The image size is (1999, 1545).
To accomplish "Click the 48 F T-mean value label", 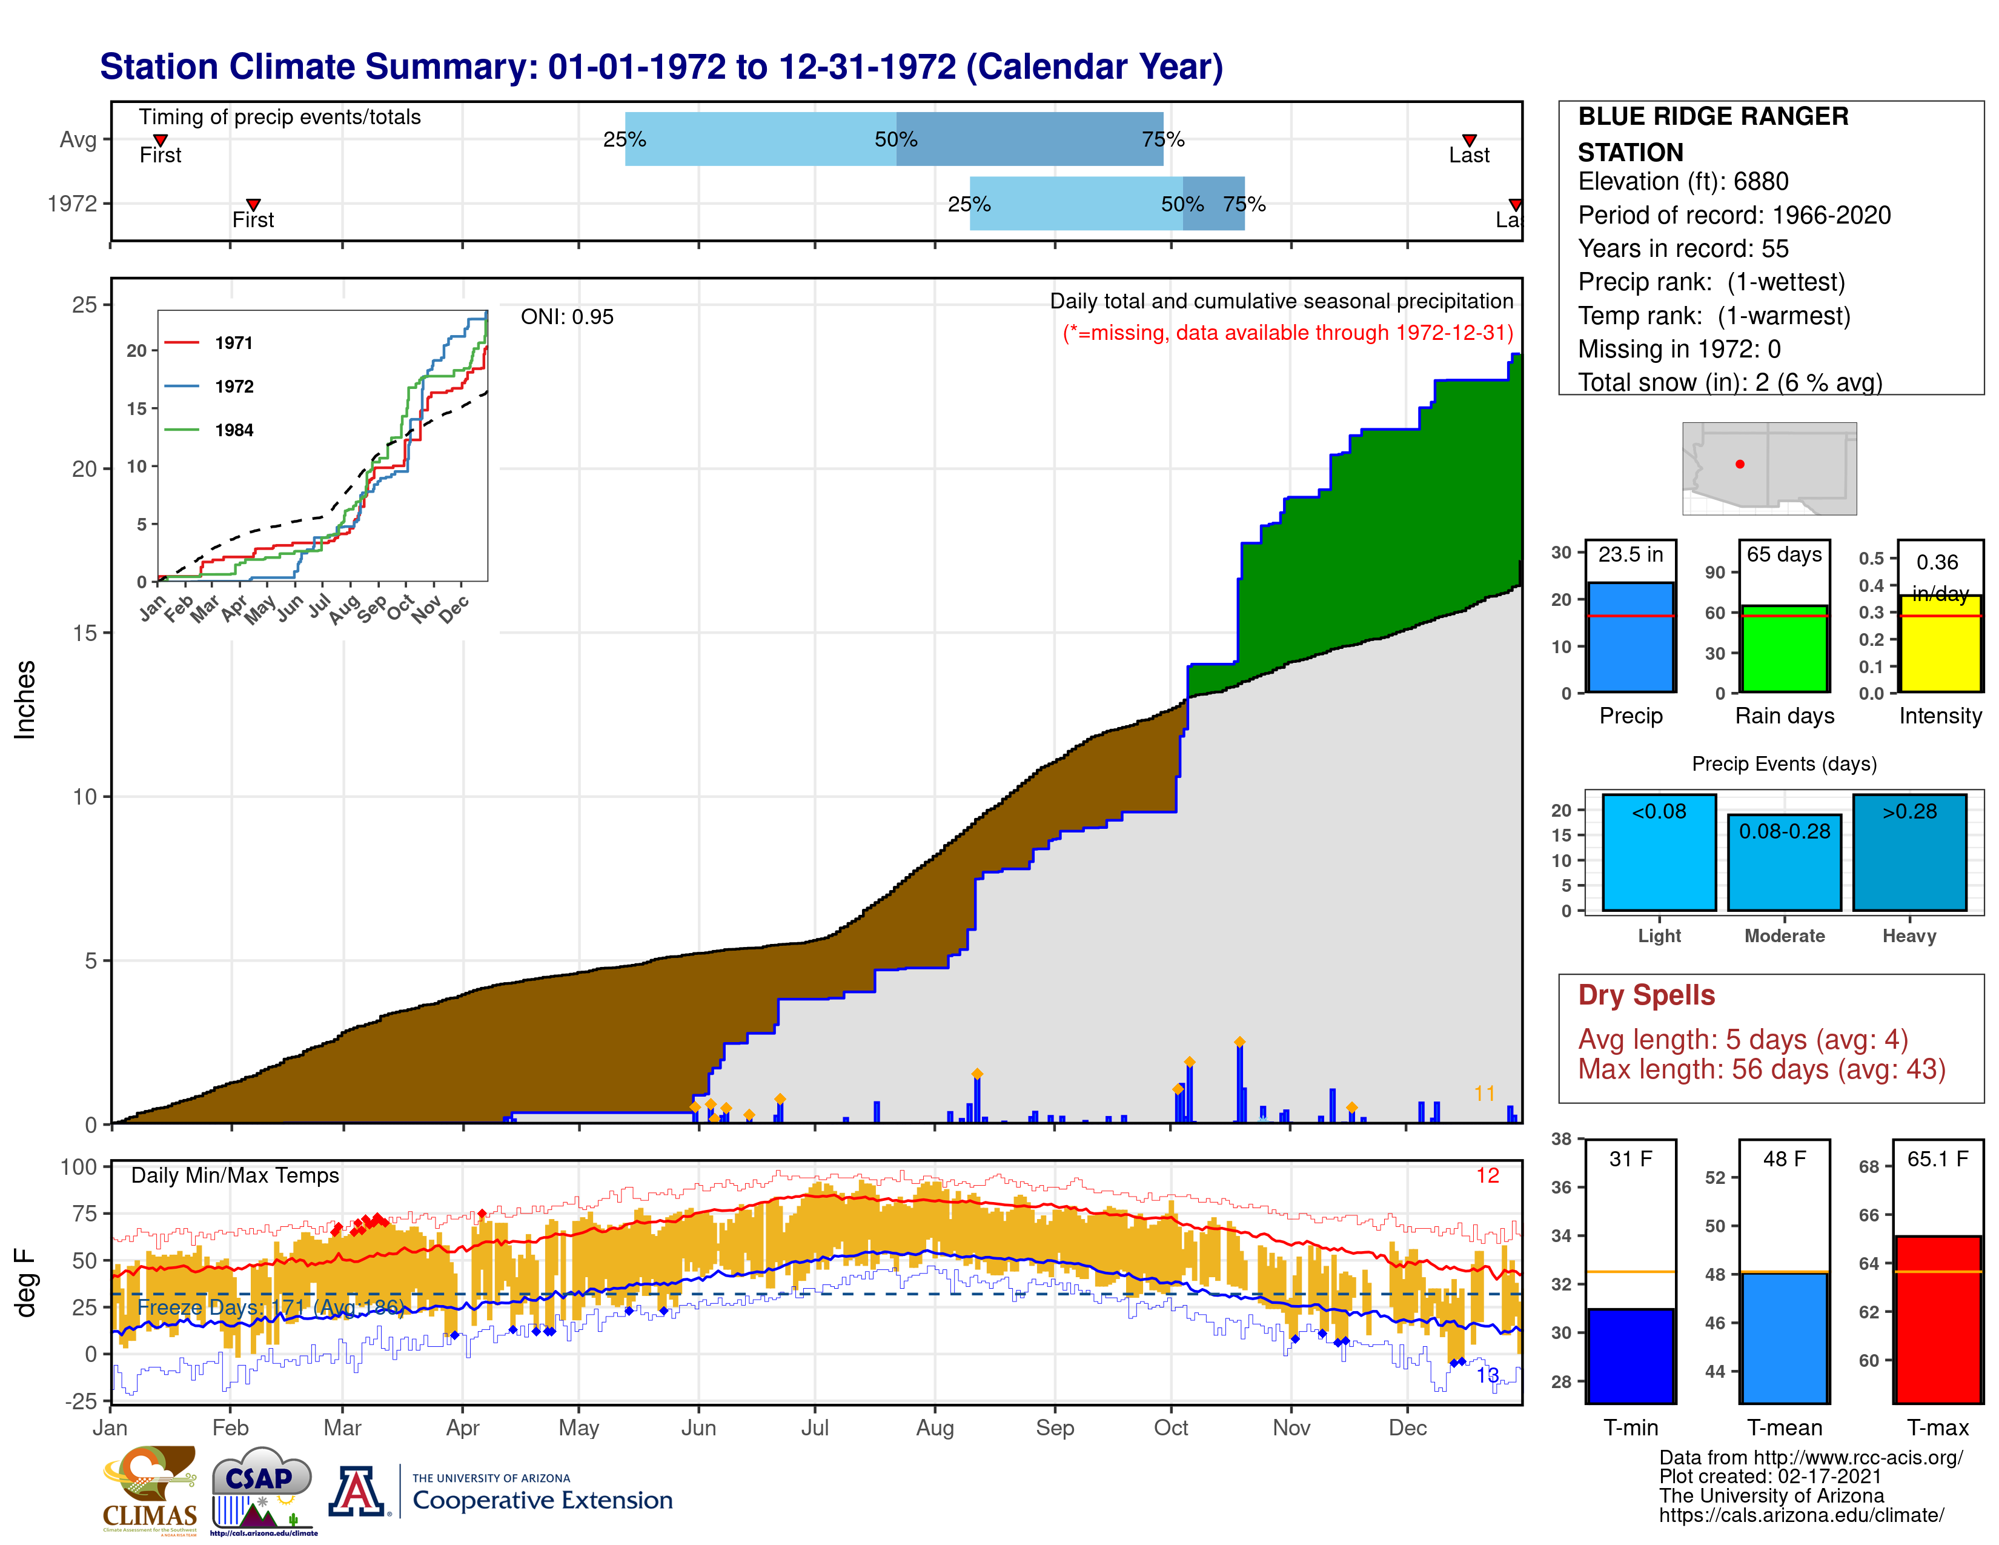I will click(1784, 1158).
